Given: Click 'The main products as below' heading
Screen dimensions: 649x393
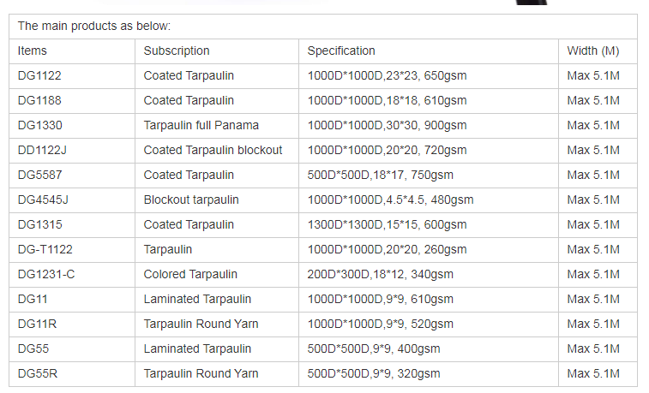Looking at the screenshot, I should [x=94, y=26].
